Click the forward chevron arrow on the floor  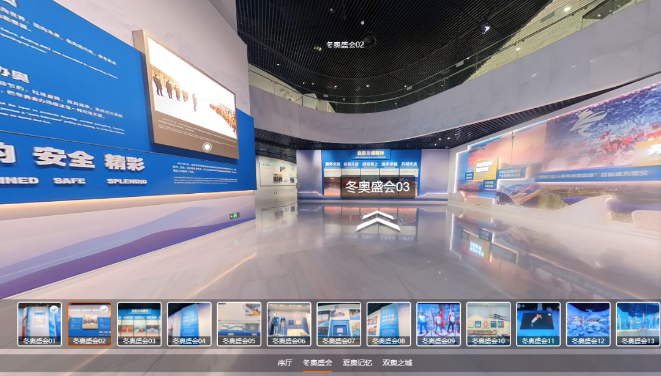[x=378, y=221]
